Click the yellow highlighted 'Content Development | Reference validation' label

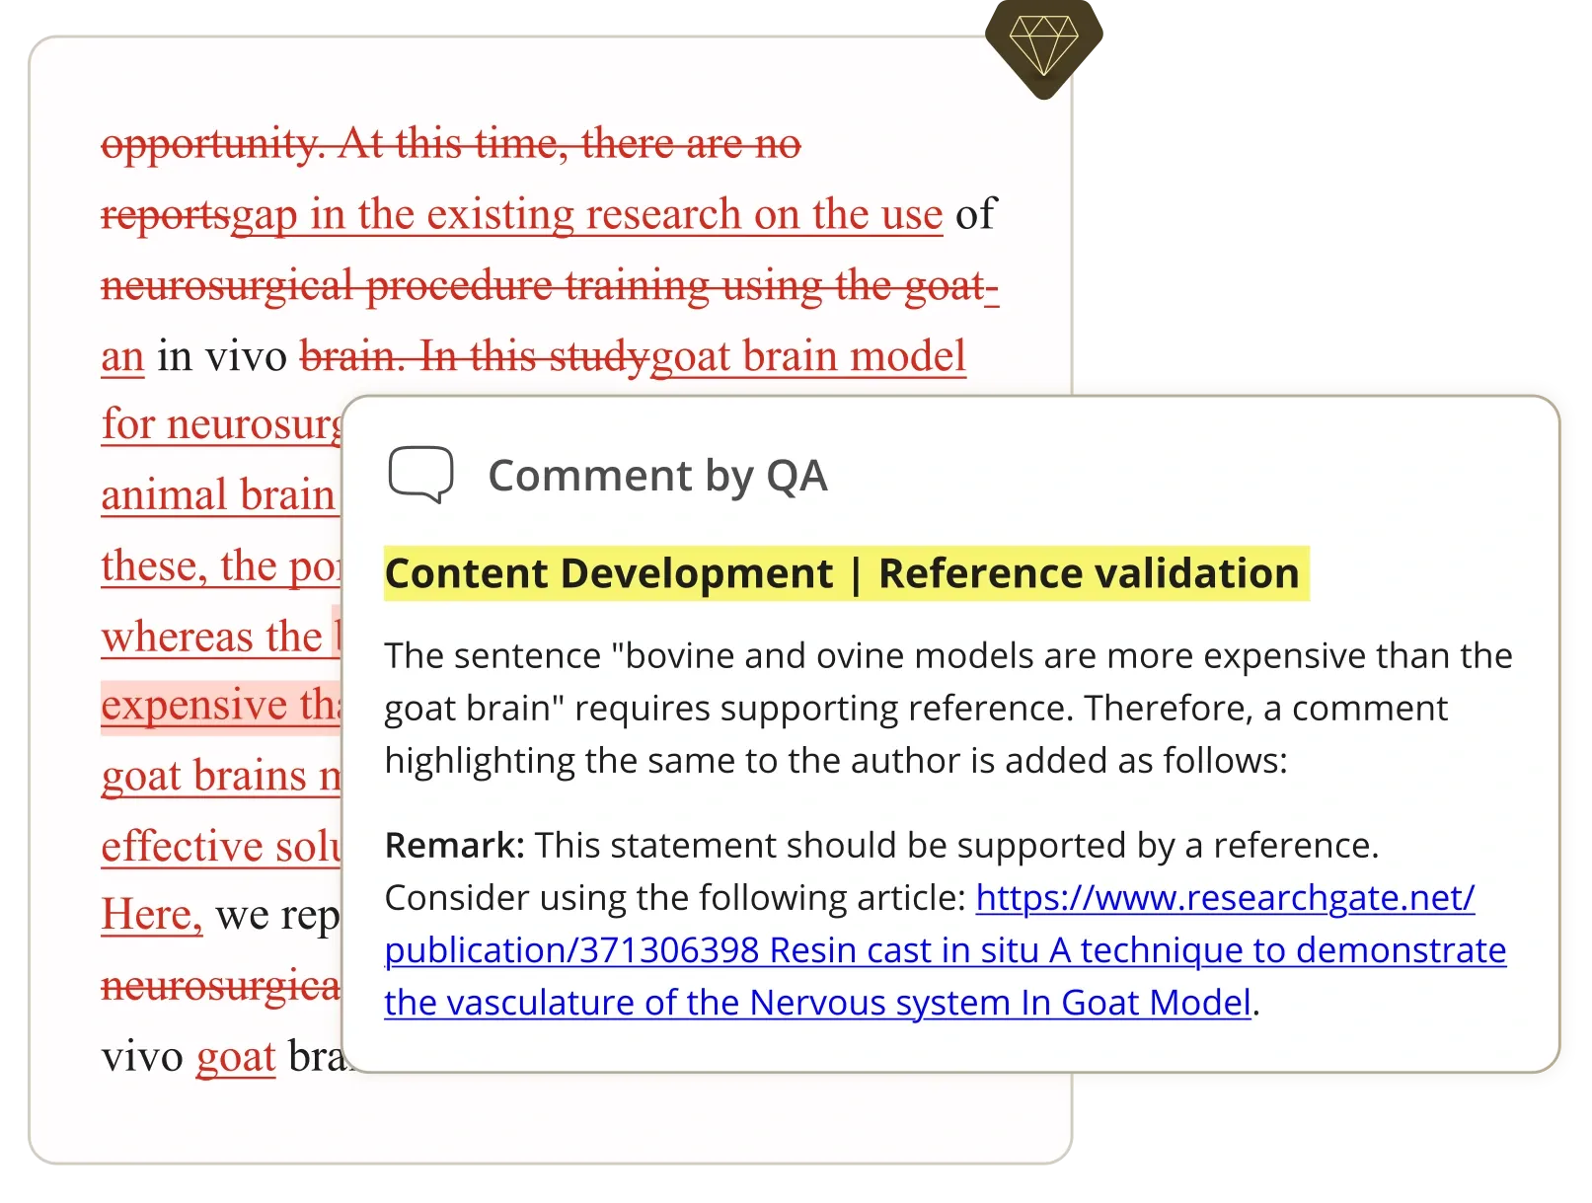(x=846, y=573)
